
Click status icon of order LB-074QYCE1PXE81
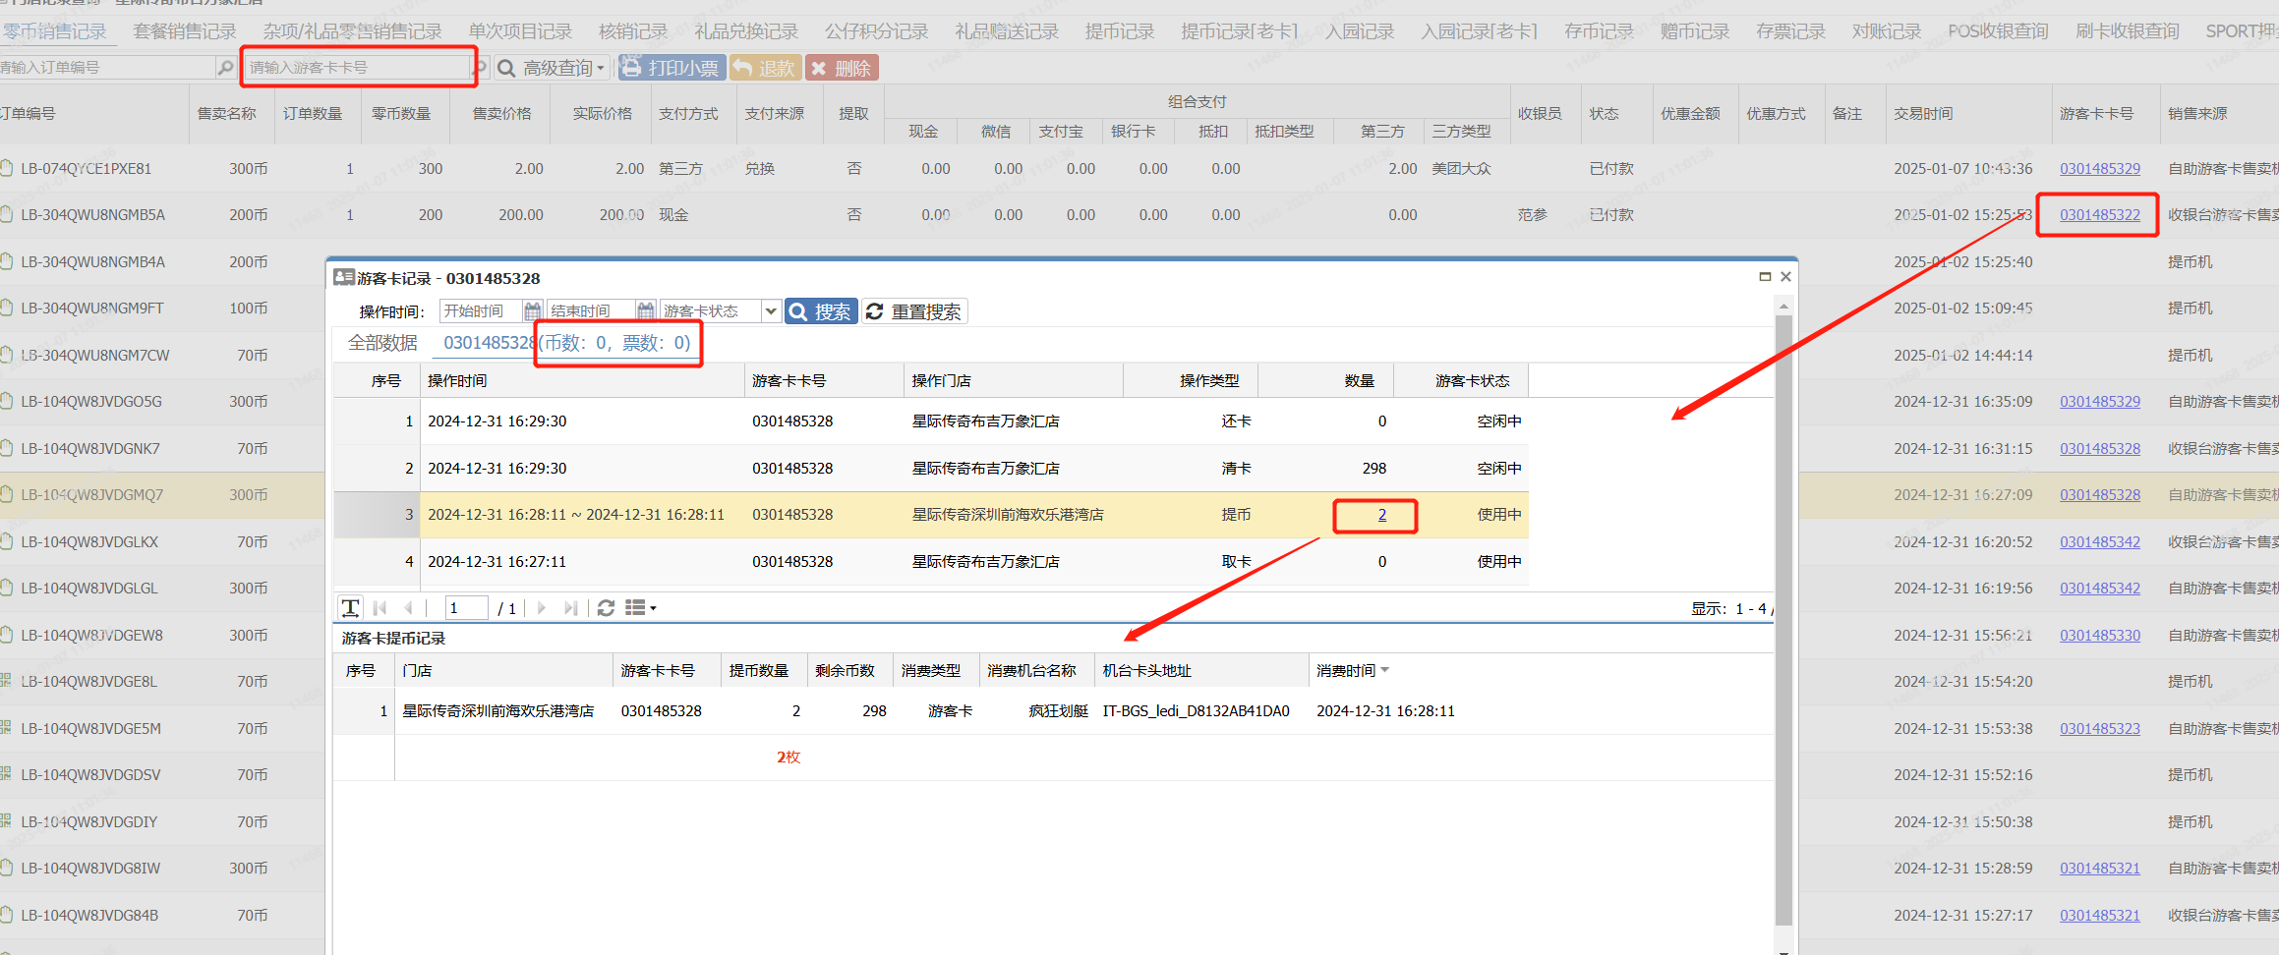[x=7, y=168]
